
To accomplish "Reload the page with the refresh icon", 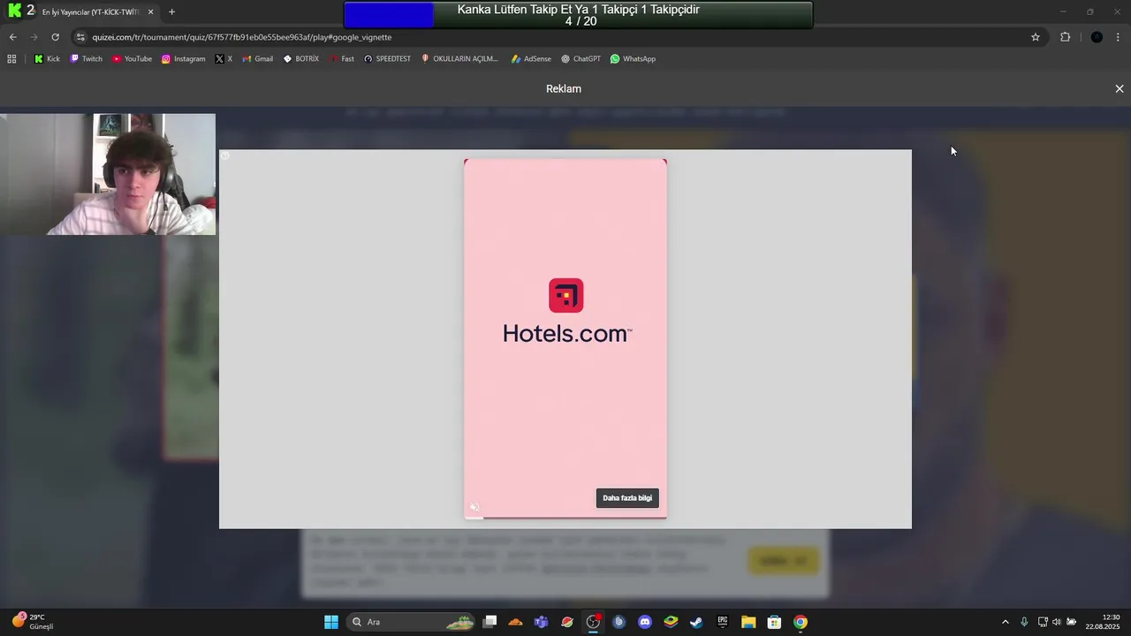I will coord(55,37).
